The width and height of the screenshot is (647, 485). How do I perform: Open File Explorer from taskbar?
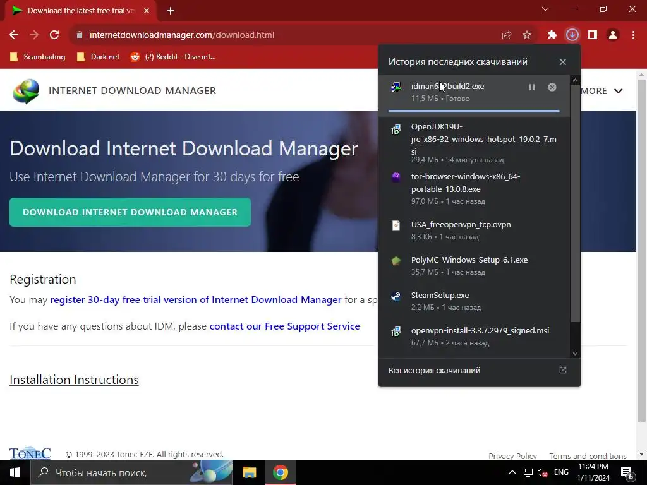pyautogui.click(x=249, y=472)
